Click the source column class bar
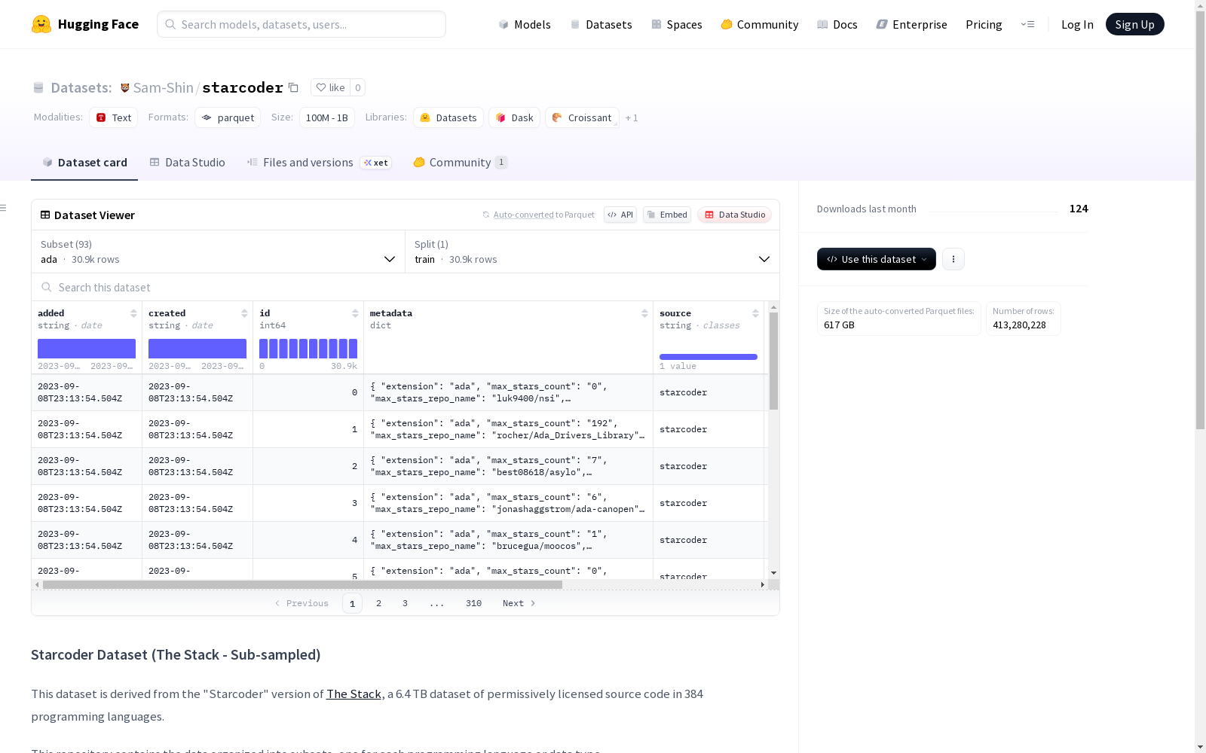 (x=709, y=357)
